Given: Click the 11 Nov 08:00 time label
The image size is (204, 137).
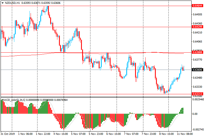Looking at the screenshot, I should [x=185, y=134].
